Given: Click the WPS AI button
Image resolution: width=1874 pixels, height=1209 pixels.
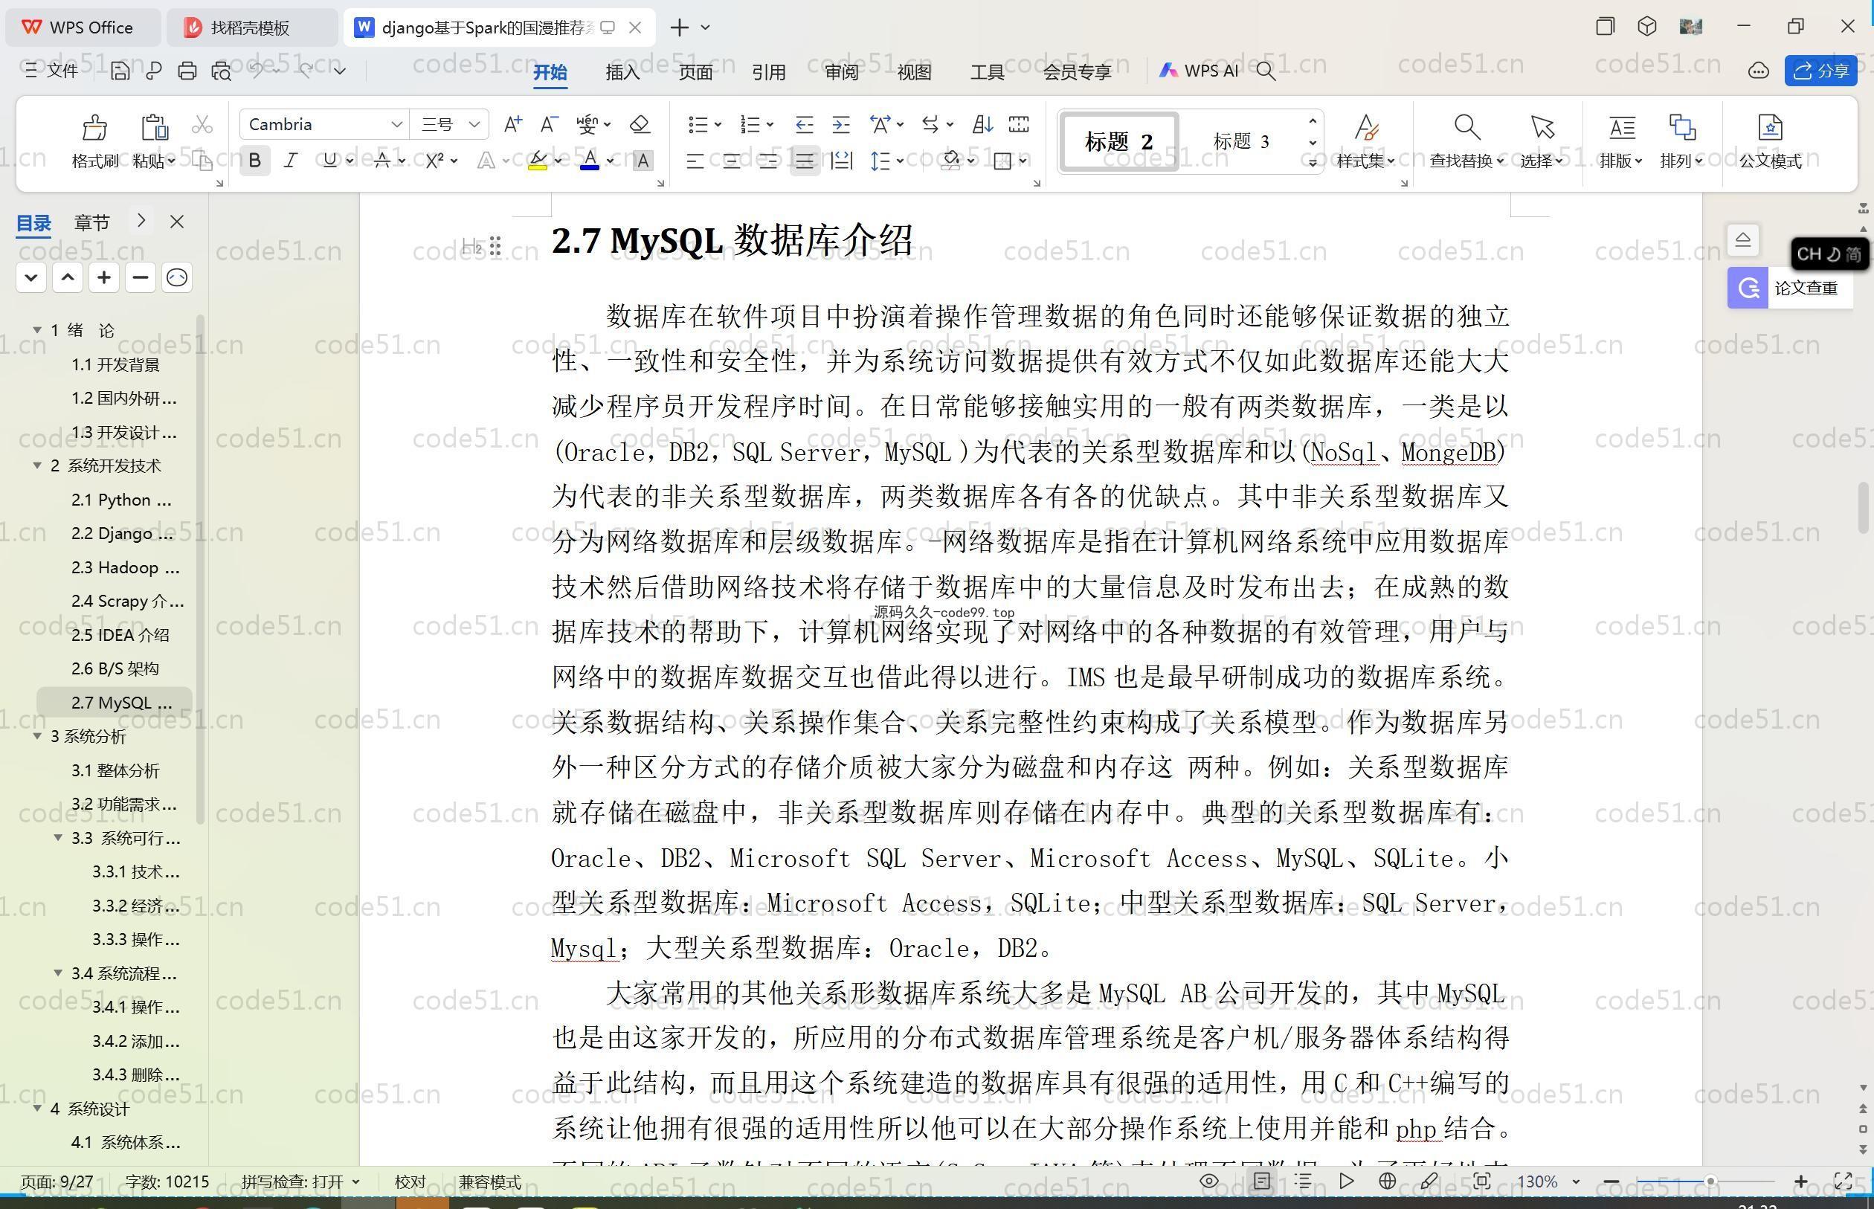Looking at the screenshot, I should [1198, 71].
